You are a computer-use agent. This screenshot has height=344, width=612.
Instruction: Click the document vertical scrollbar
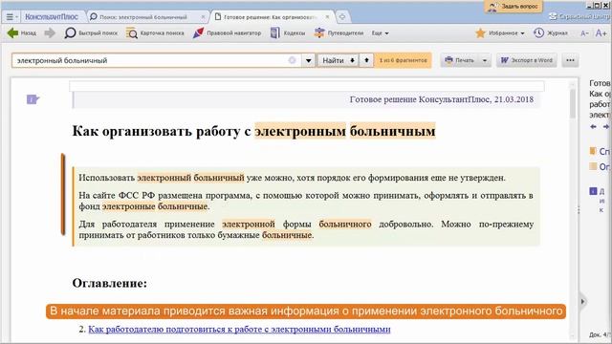point(573,104)
